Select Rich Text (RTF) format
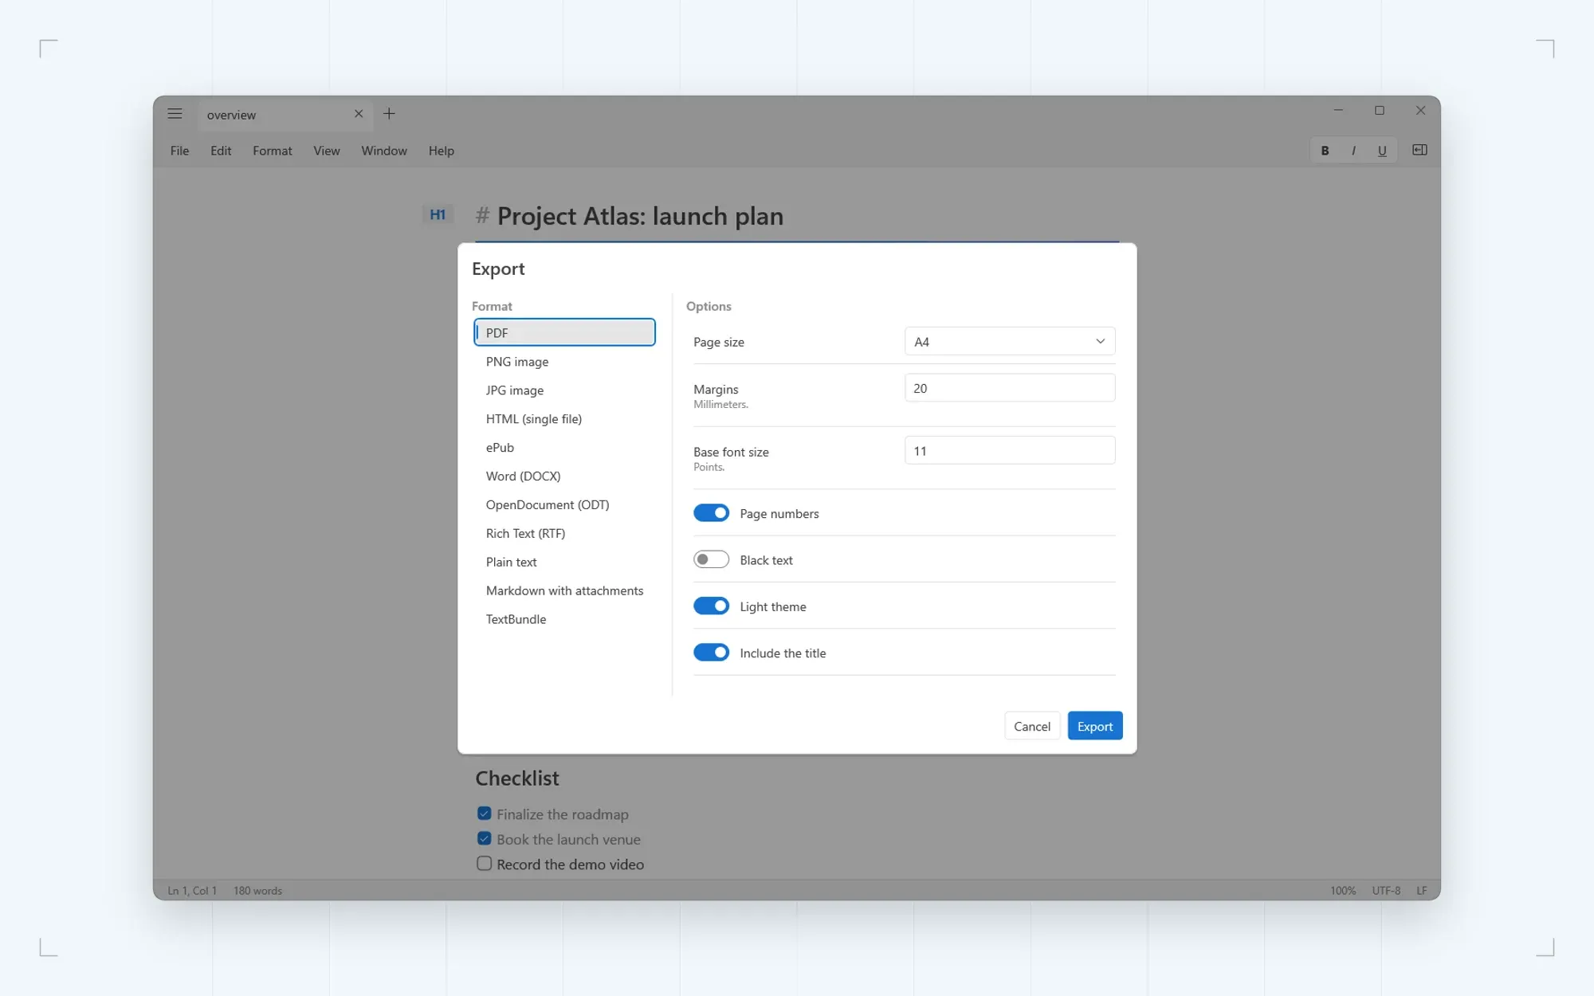 pyautogui.click(x=564, y=534)
